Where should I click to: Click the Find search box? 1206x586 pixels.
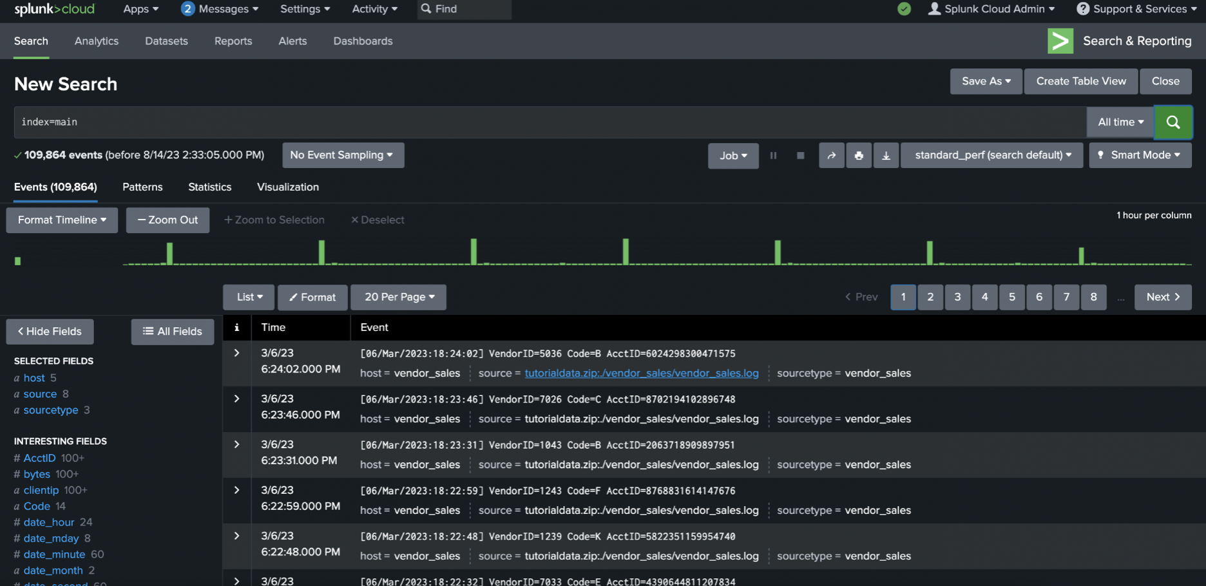[x=464, y=9]
